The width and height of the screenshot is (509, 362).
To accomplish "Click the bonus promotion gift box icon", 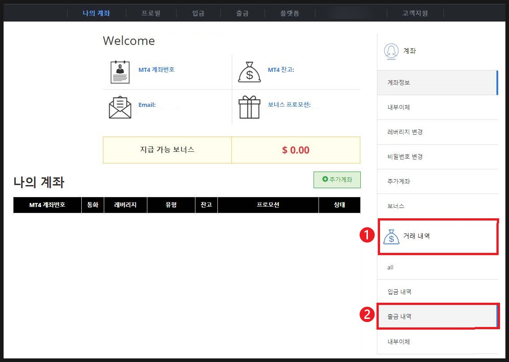I will tap(249, 107).
